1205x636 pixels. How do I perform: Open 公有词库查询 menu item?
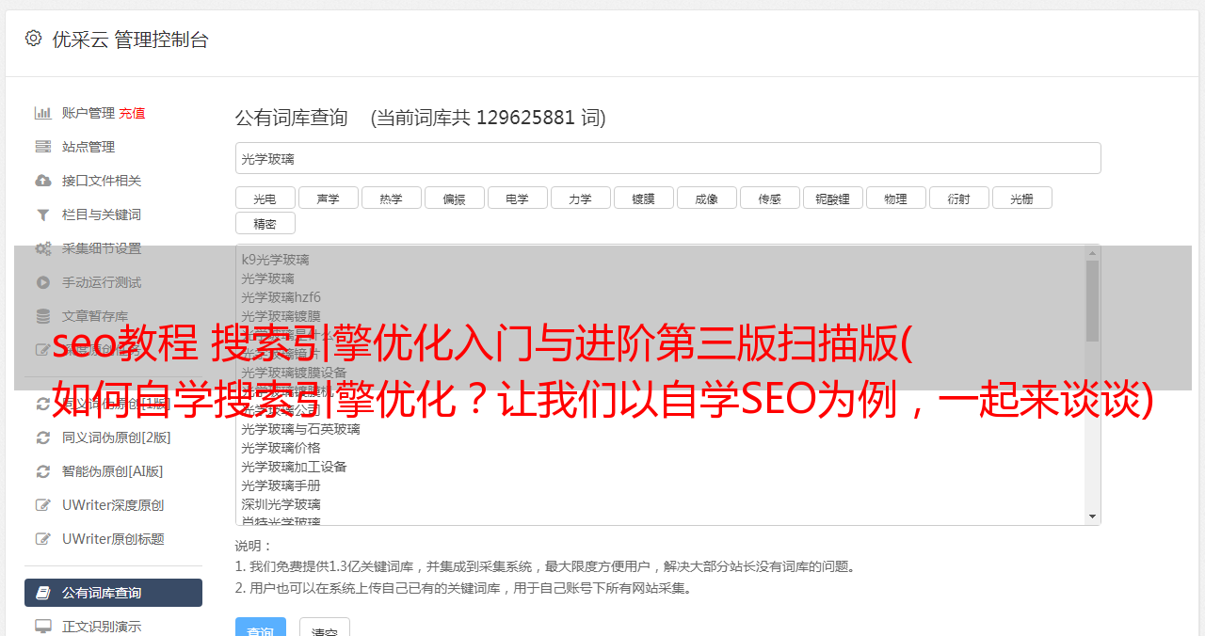(x=113, y=593)
